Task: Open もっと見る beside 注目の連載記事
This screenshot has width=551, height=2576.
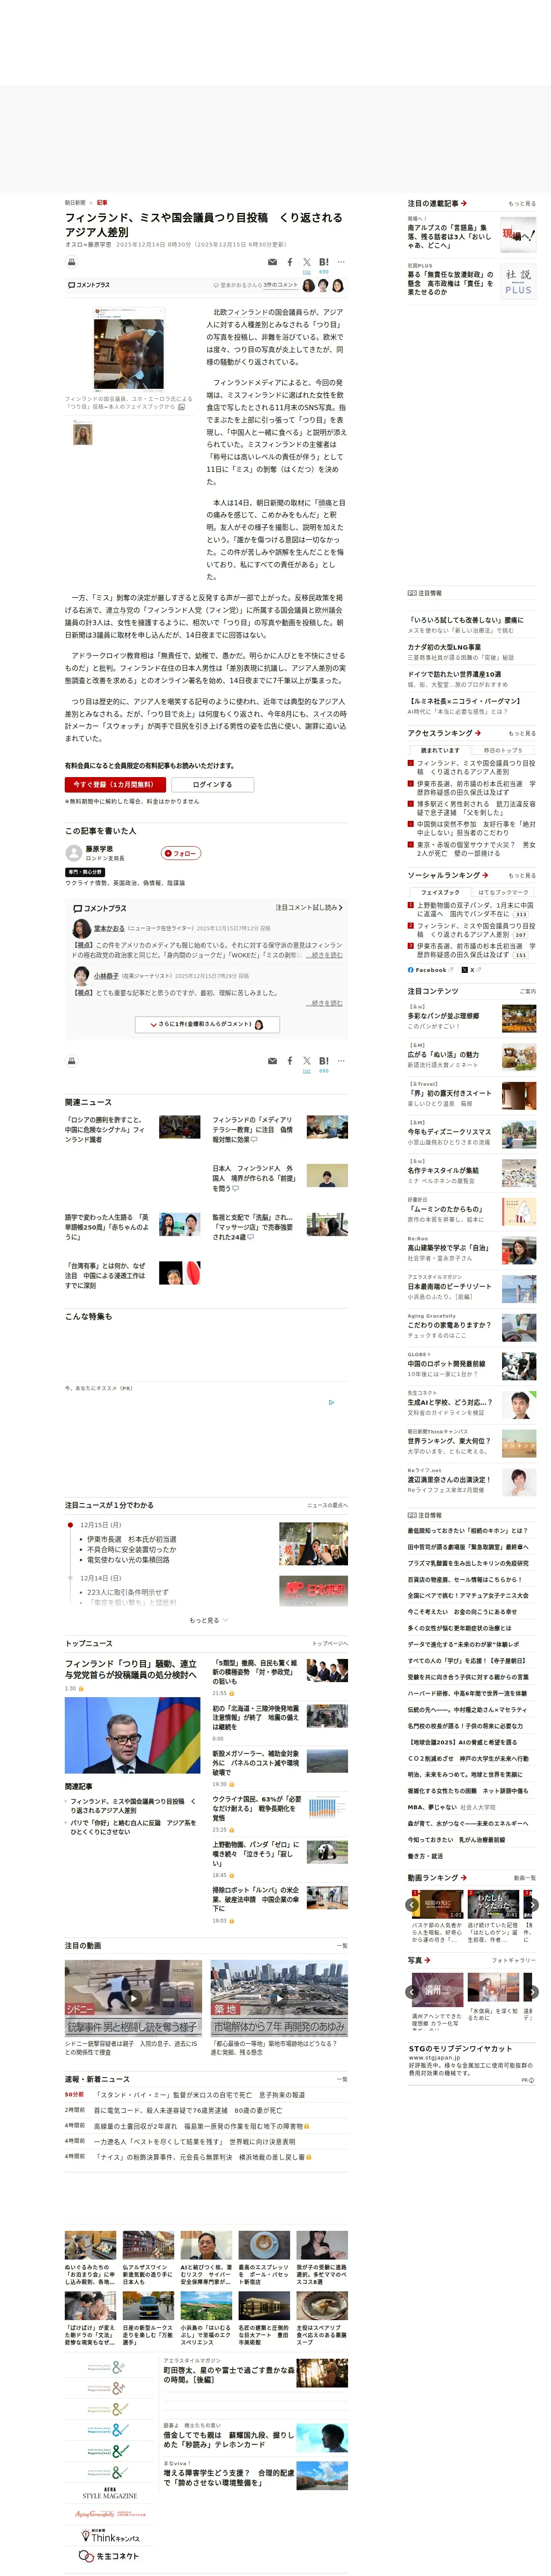Action: (522, 204)
